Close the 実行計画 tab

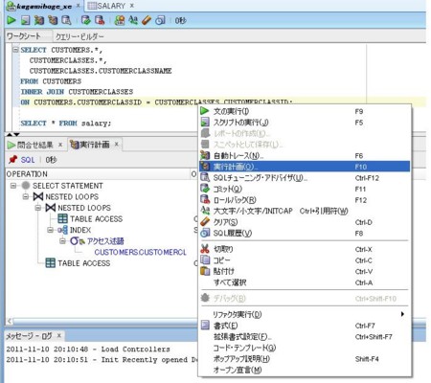tap(117, 145)
